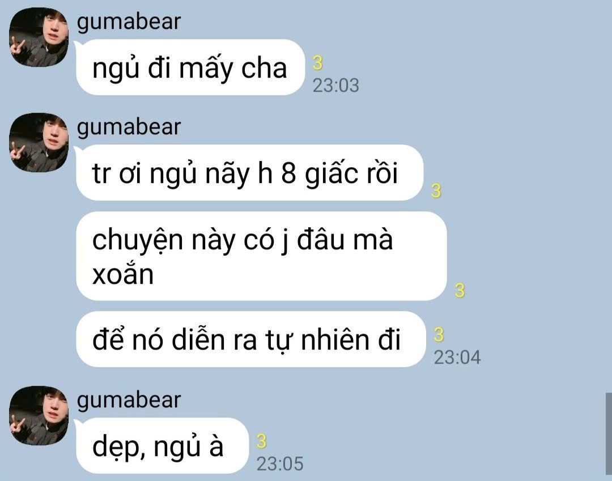
Task: Click the read count 3 above 23:04
Action: point(439,335)
